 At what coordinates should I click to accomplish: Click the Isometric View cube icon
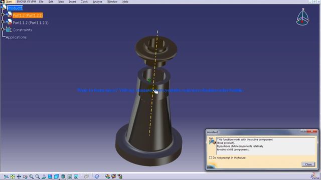56,176
